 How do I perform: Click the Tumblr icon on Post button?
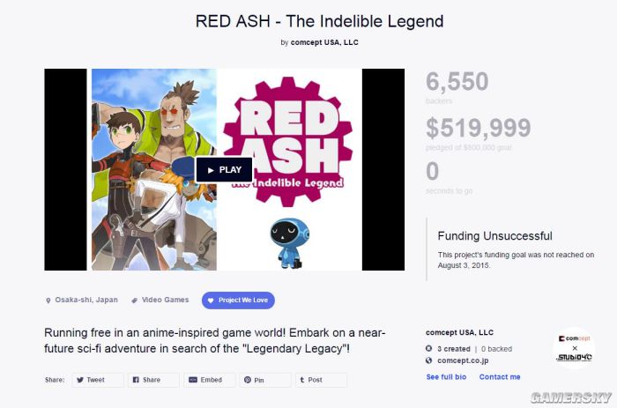[x=301, y=380]
